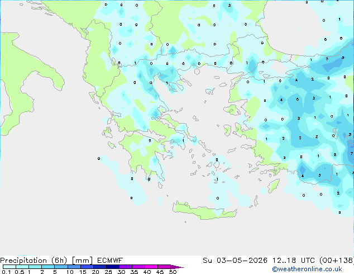This screenshot has height=274, width=354.
Task: Click the legend label "30"
Action: coord(121,272)
